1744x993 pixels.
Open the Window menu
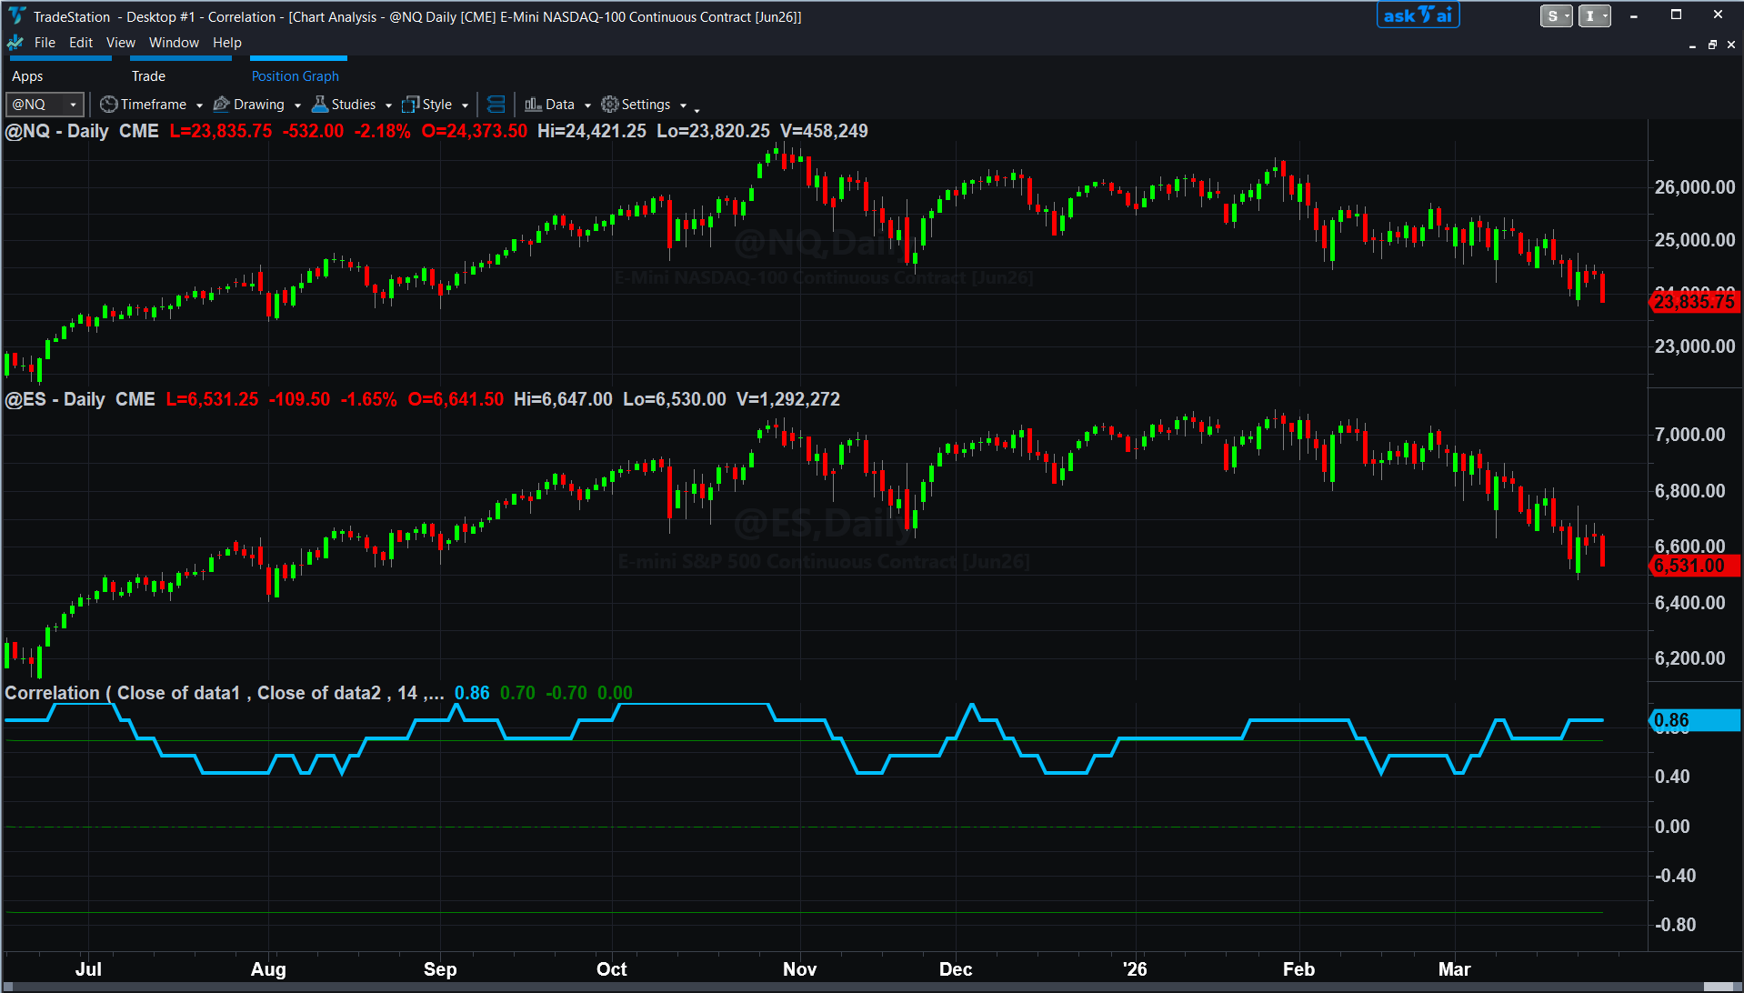click(x=174, y=43)
